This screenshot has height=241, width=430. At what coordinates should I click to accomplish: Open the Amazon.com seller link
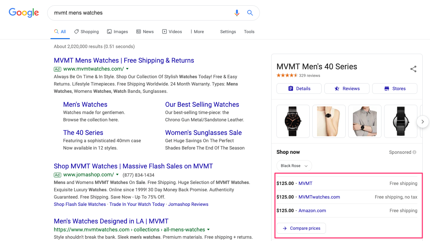312,211
